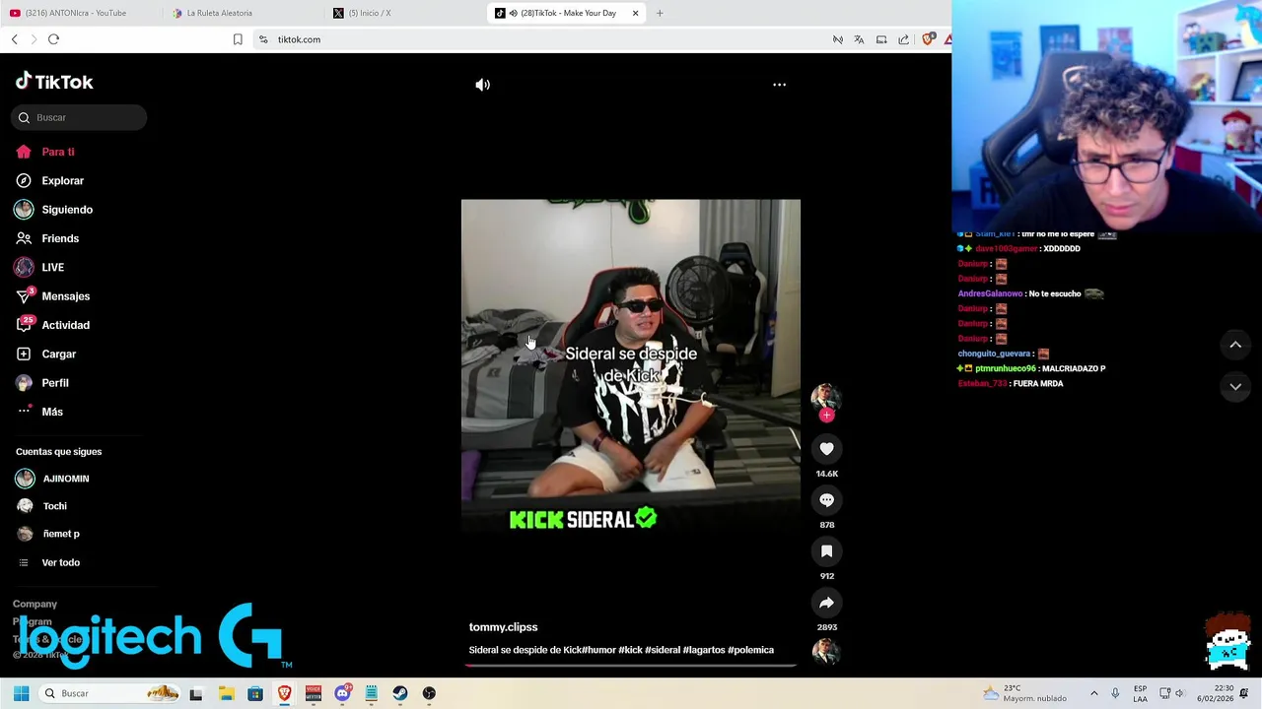Bookmark the video using the save icon
1262x709 pixels.
826,551
